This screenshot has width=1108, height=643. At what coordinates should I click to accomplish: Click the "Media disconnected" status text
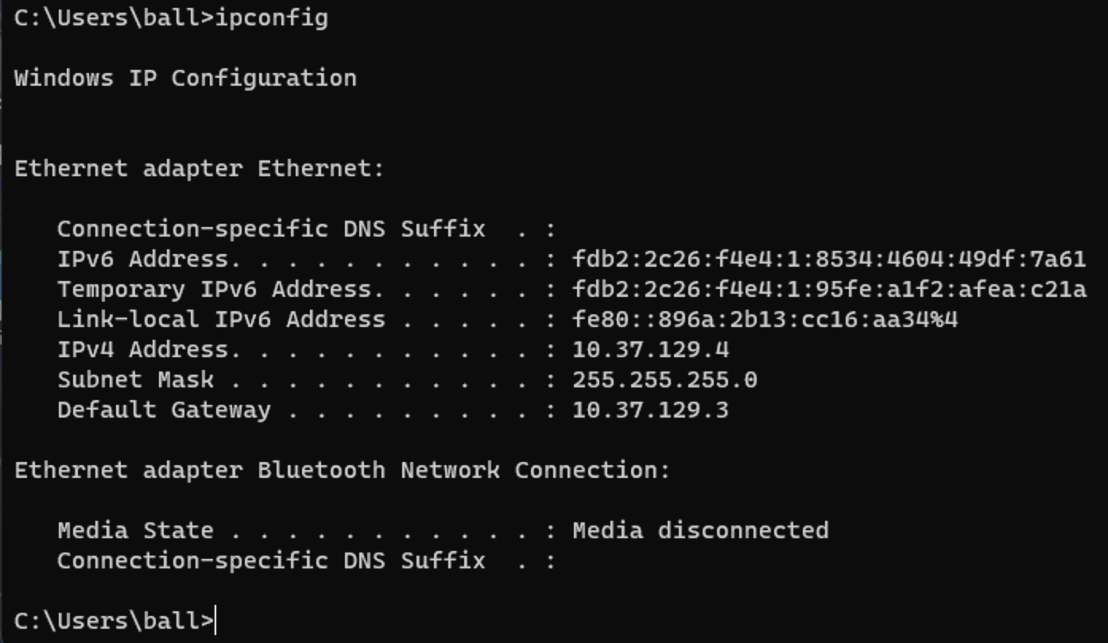click(x=700, y=531)
